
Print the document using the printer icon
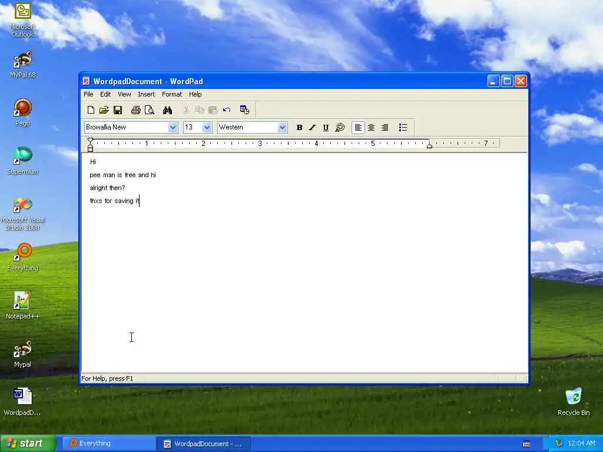coord(135,110)
